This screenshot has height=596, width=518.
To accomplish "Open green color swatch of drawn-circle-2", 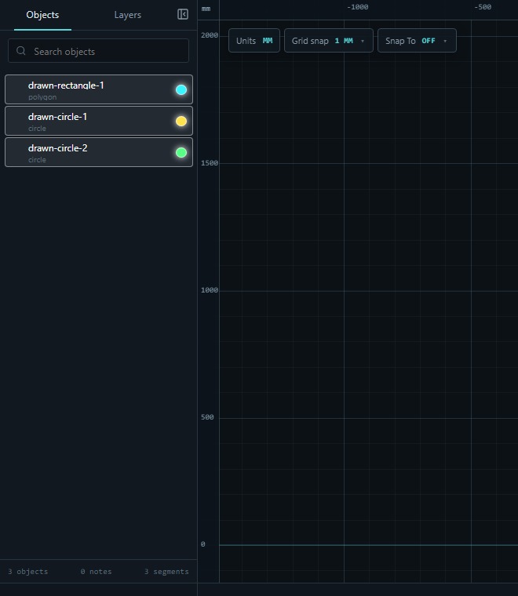I will coord(181,152).
